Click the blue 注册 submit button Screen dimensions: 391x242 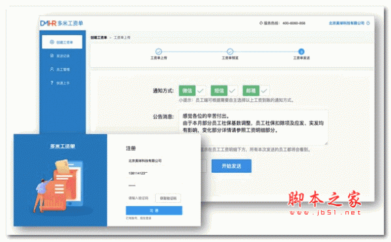click(x=154, y=211)
